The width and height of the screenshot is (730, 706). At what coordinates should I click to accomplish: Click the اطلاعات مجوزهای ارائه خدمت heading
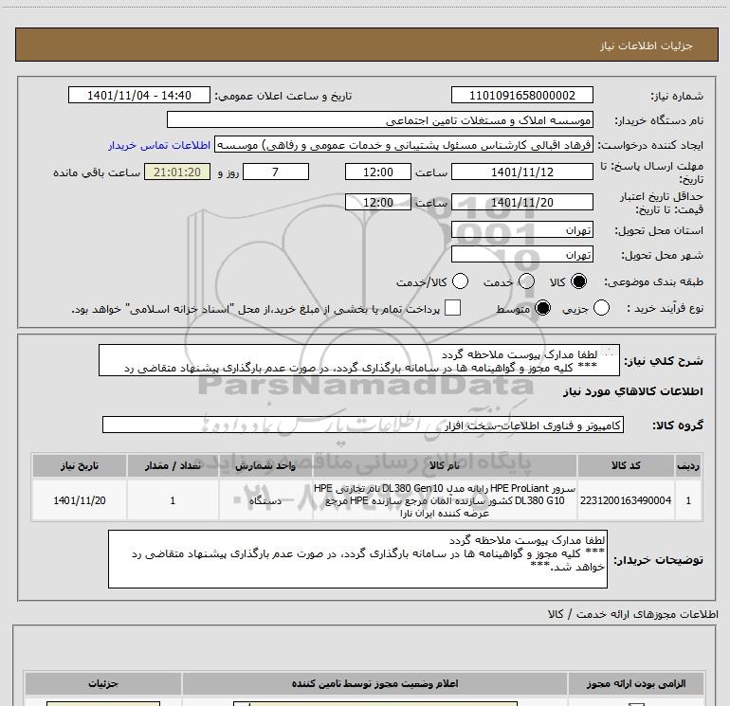pyautogui.click(x=632, y=614)
